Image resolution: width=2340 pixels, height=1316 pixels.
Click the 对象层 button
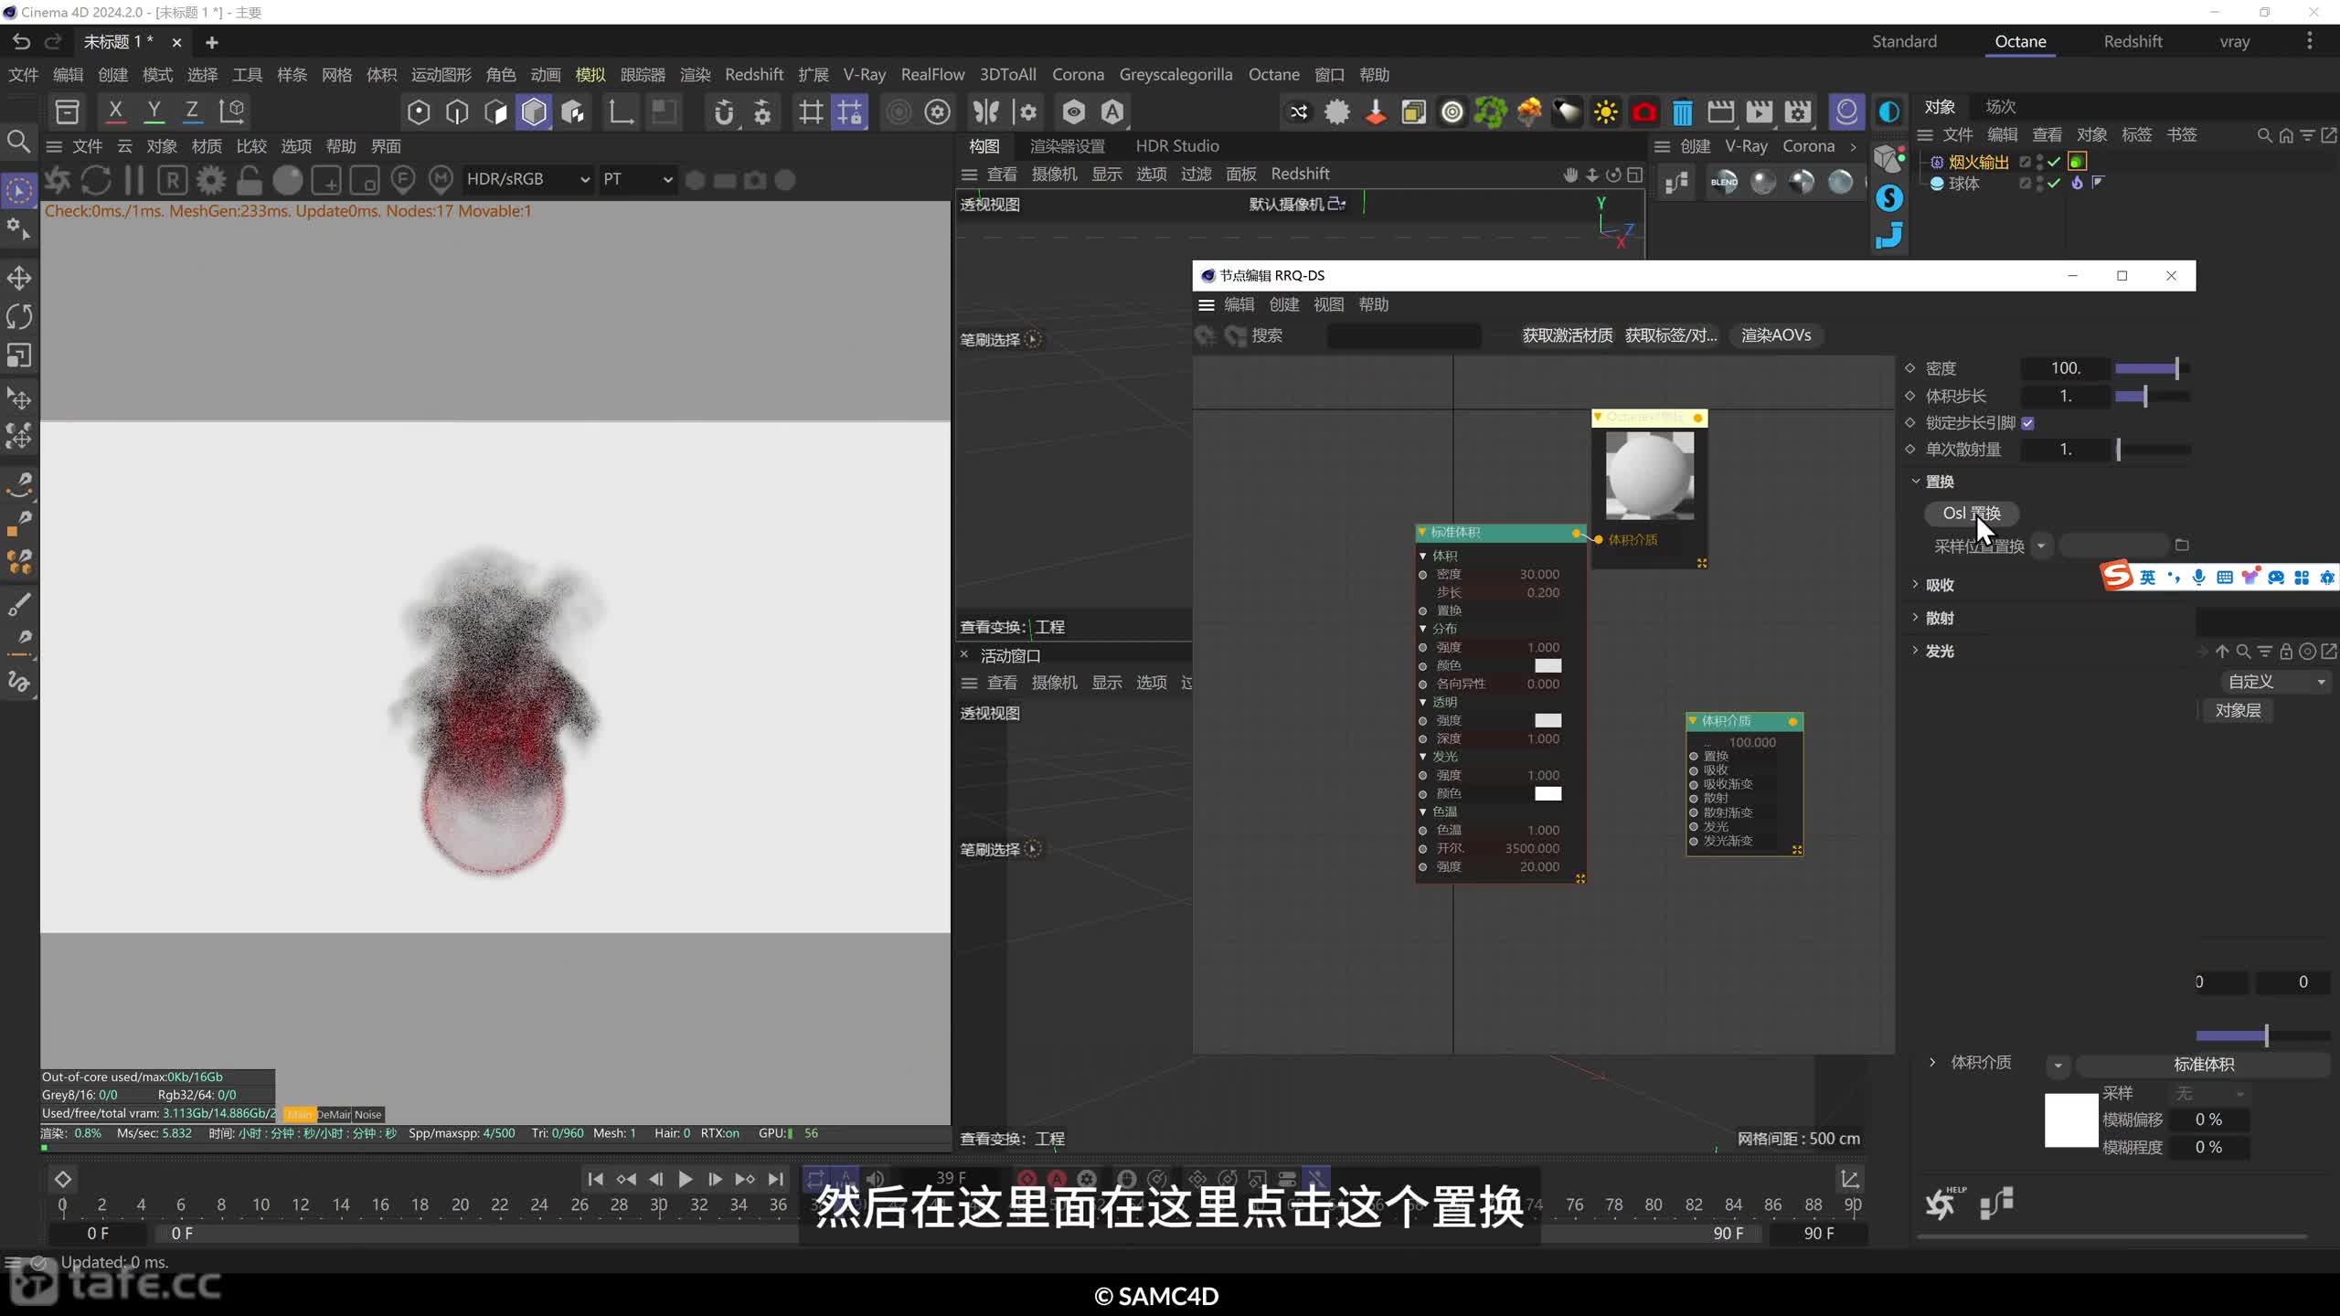click(2238, 710)
